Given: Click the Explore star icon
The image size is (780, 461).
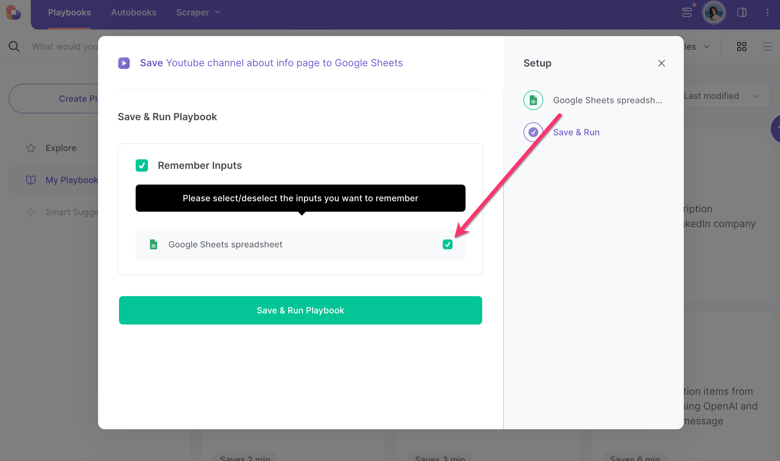Looking at the screenshot, I should click(31, 148).
